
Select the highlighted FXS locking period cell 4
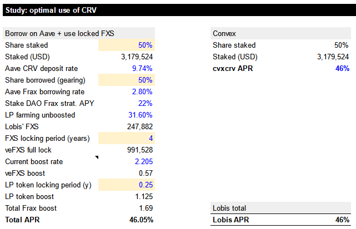(127, 138)
